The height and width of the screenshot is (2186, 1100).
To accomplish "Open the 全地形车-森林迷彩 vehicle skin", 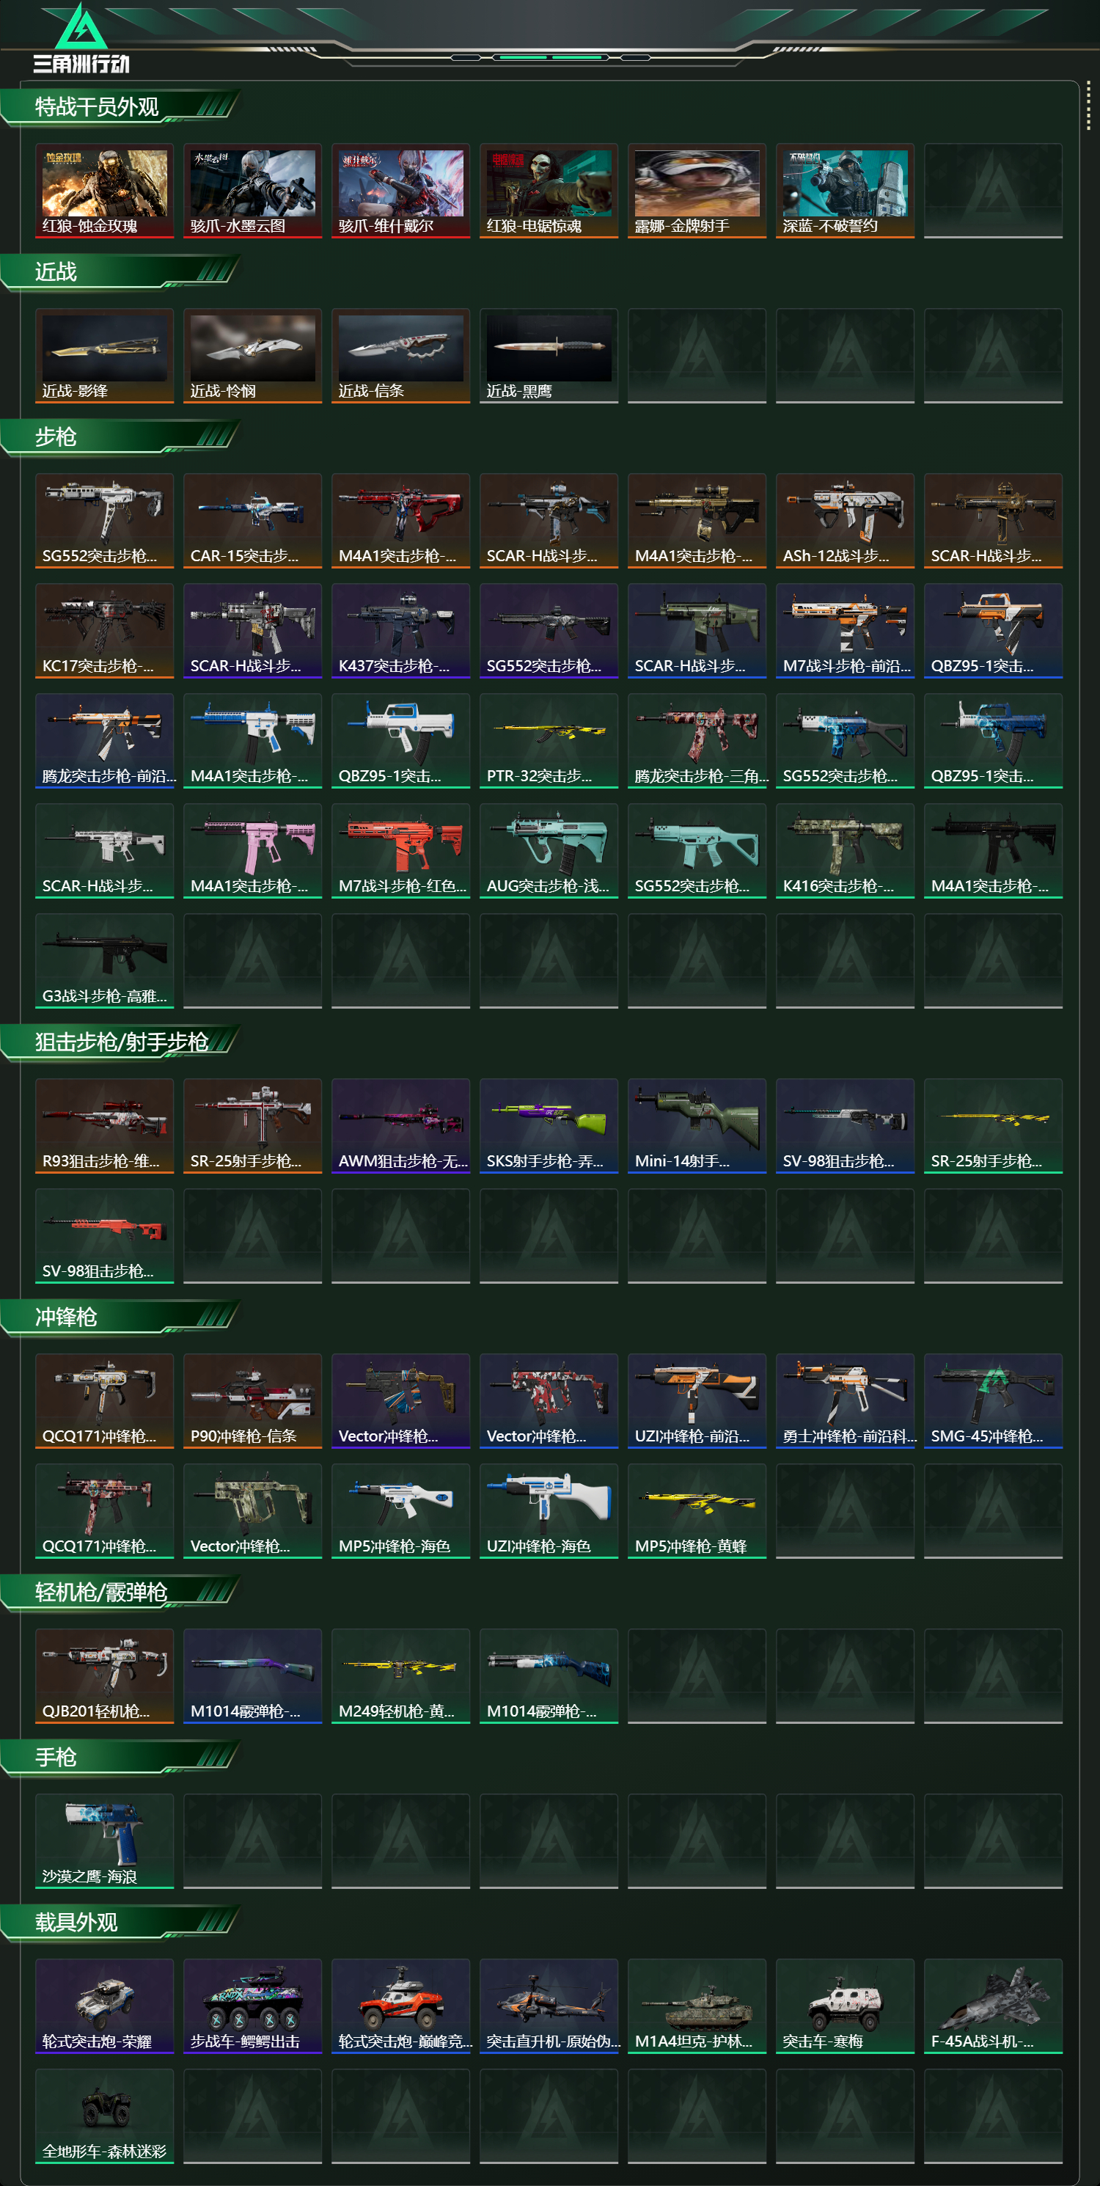I will (104, 2116).
